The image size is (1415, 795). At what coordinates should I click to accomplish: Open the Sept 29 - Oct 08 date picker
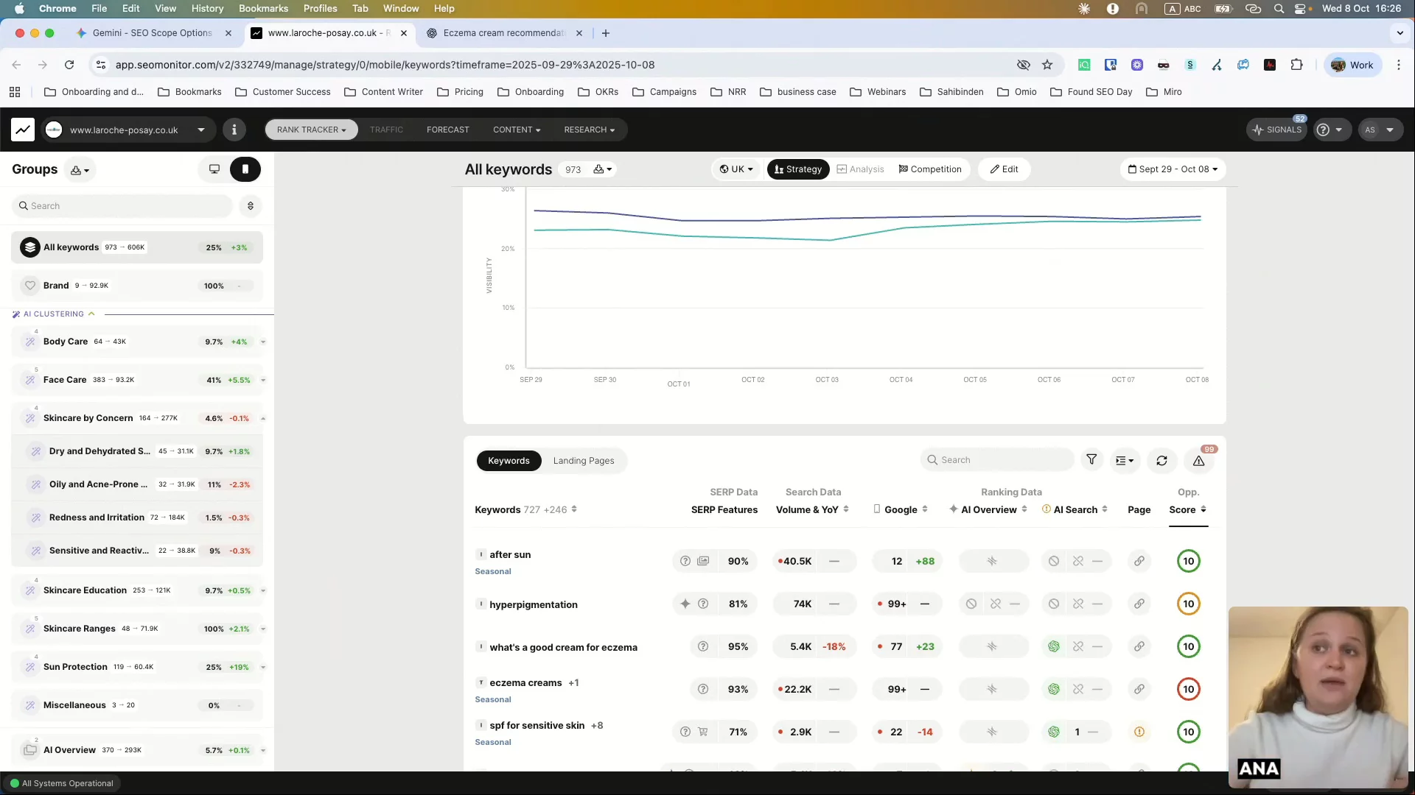pos(1173,169)
